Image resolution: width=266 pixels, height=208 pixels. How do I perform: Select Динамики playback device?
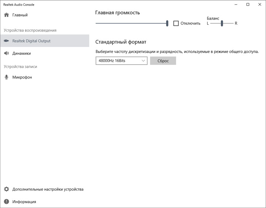(21, 53)
